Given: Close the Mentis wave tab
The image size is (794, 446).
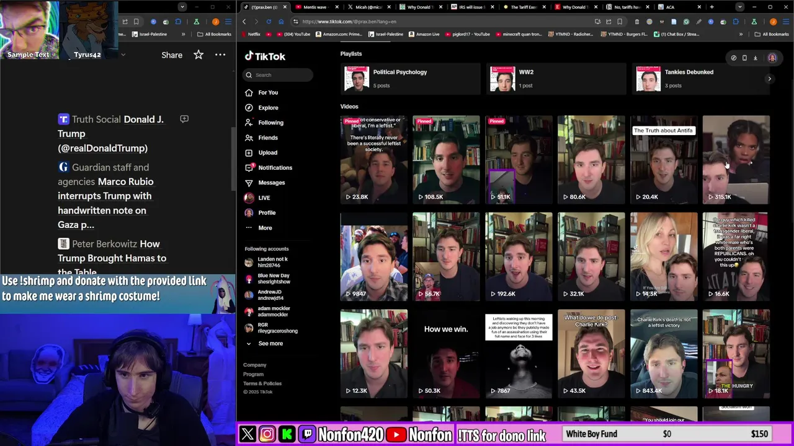Looking at the screenshot, I should [x=337, y=7].
